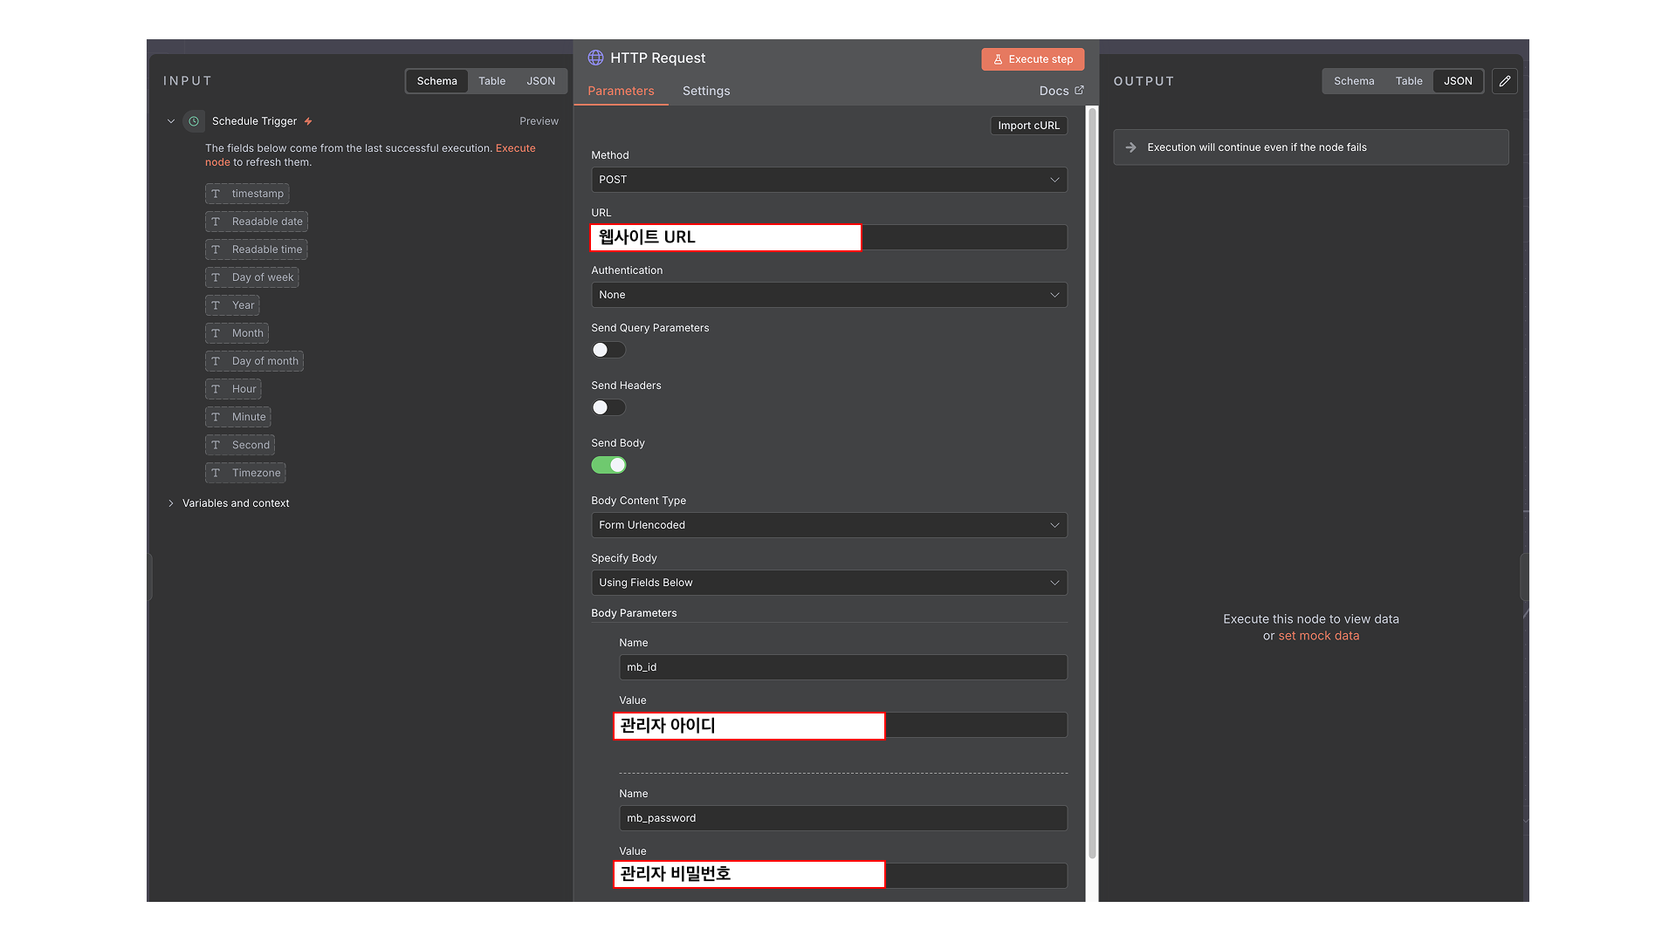1676x942 pixels.
Task: Click the set mock data link
Action: (x=1318, y=636)
